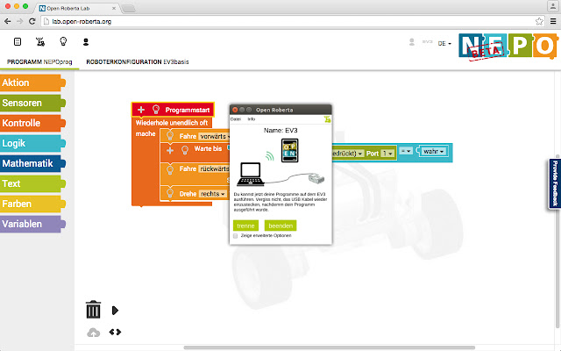Open the robot configuration menu icon
This screenshot has height=351, width=561.
[x=40, y=42]
